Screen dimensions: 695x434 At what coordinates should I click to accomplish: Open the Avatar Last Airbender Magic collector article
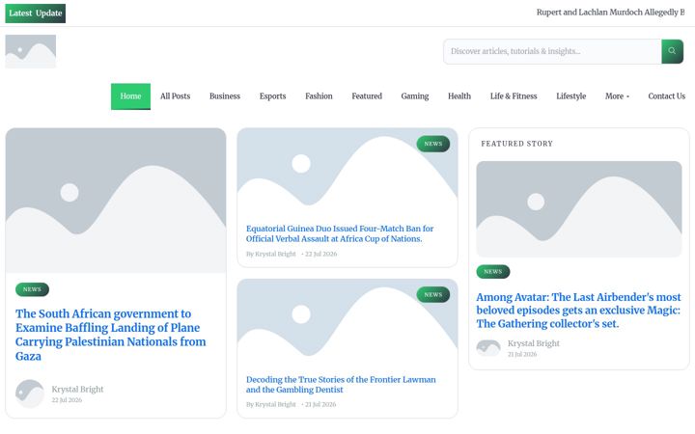(x=578, y=310)
